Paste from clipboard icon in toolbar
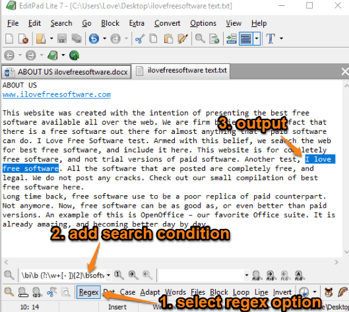 [168, 38]
